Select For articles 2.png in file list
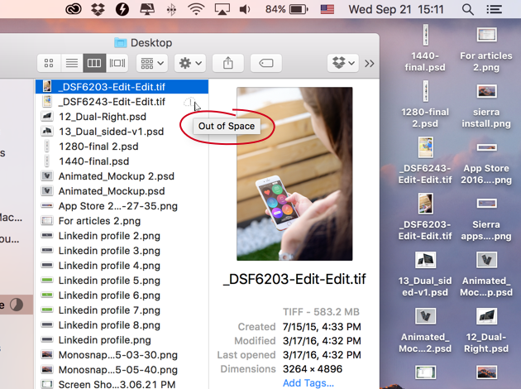 122,221
